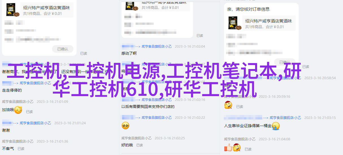Click the thinking emoji beside the thumbs-up
This screenshot has height=155, width=343.
[x=236, y=147]
